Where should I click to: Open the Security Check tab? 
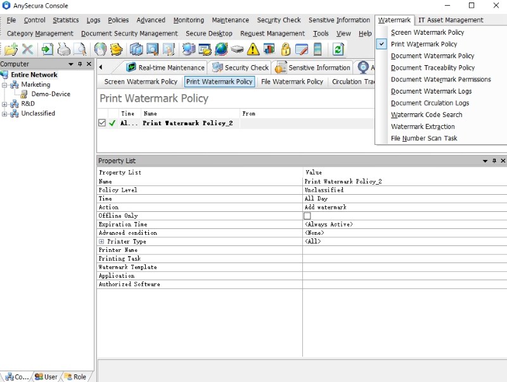(240, 68)
